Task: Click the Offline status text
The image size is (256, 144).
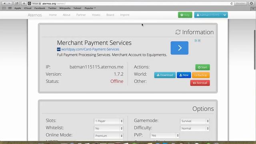Action: (x=117, y=81)
